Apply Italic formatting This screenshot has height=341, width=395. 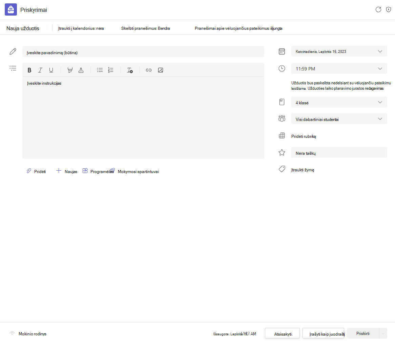click(40, 70)
